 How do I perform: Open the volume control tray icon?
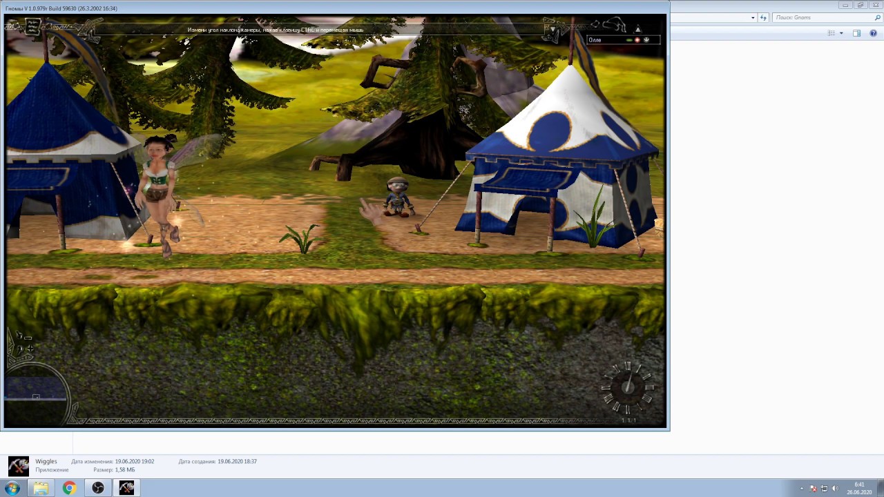tap(835, 489)
